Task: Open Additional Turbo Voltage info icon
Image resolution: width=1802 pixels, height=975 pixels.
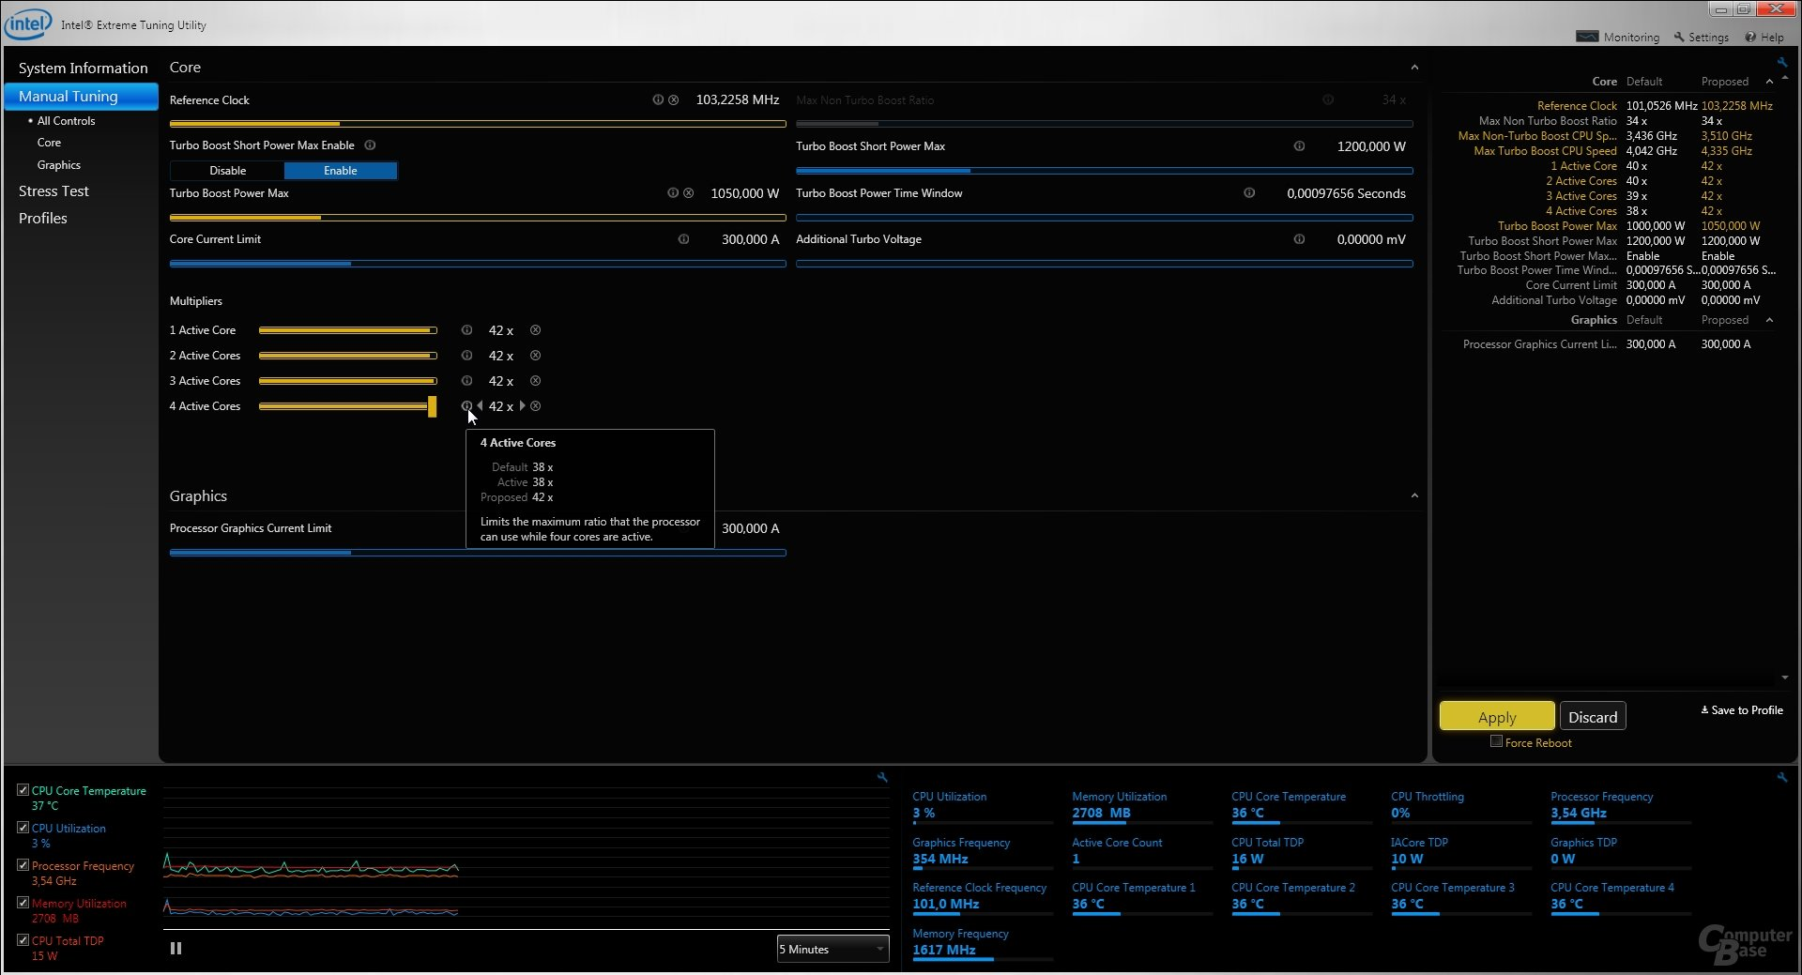Action: 1299,239
